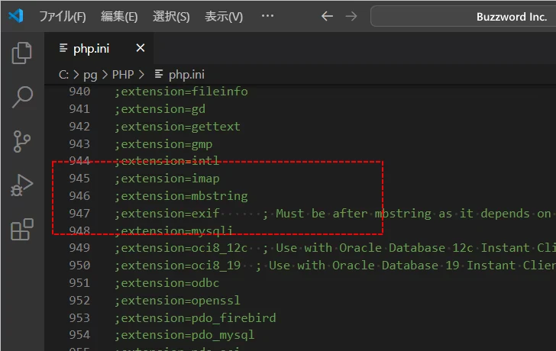
Task: Open the 選択(S) menu
Action: (171, 16)
